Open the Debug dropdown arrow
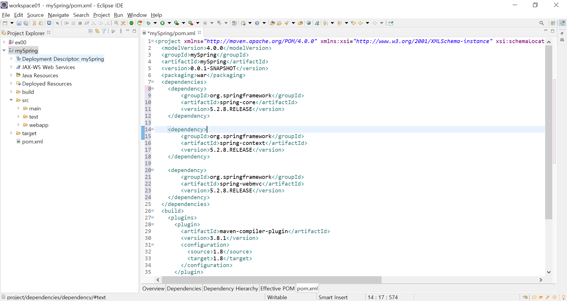 (x=155, y=23)
